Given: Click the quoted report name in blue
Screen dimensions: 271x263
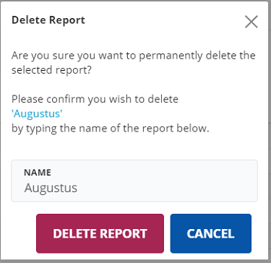Looking at the screenshot, I should pos(37,113).
